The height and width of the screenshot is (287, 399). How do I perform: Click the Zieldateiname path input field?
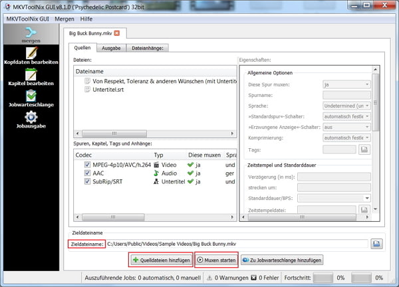point(237,244)
